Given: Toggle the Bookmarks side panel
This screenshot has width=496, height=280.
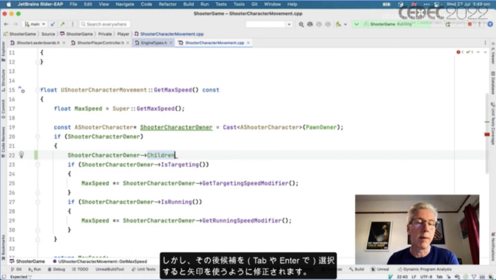Looking at the screenshot, I should pos(3,247).
